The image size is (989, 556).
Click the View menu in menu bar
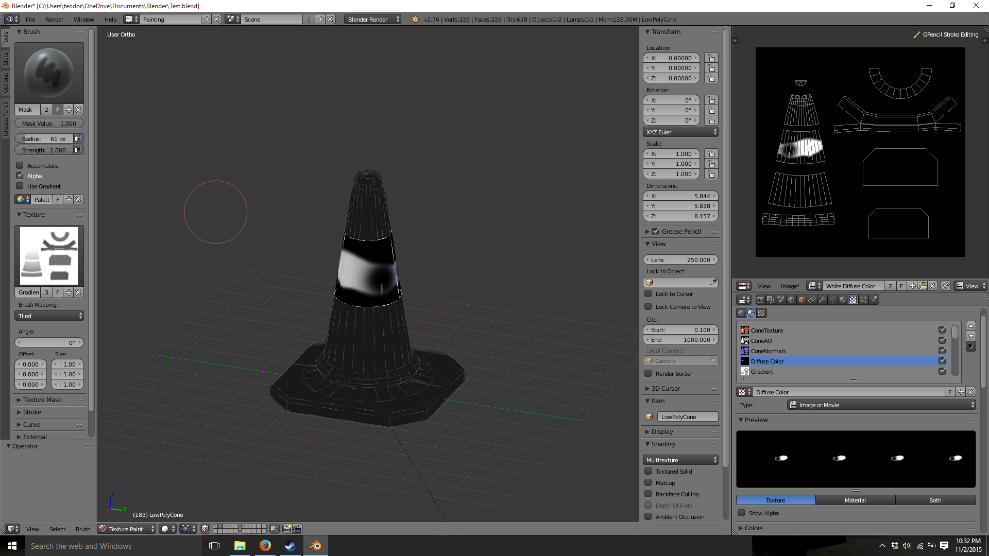coord(32,528)
